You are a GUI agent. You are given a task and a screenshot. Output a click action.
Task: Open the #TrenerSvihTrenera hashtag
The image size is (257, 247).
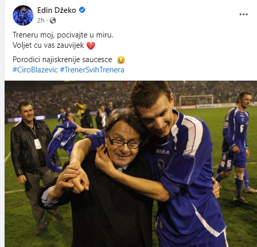(92, 70)
